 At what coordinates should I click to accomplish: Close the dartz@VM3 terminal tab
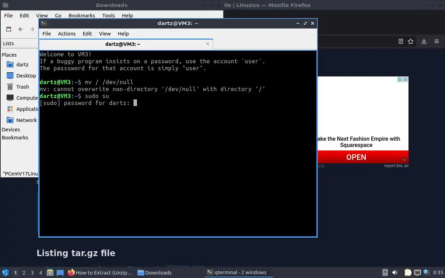point(208,44)
